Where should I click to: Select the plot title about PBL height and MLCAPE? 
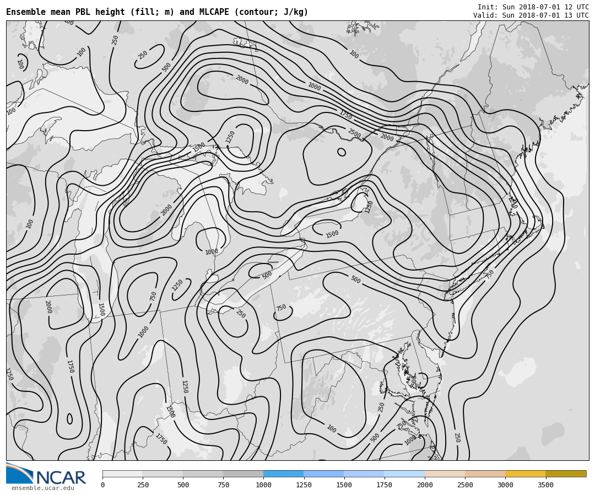point(157,12)
